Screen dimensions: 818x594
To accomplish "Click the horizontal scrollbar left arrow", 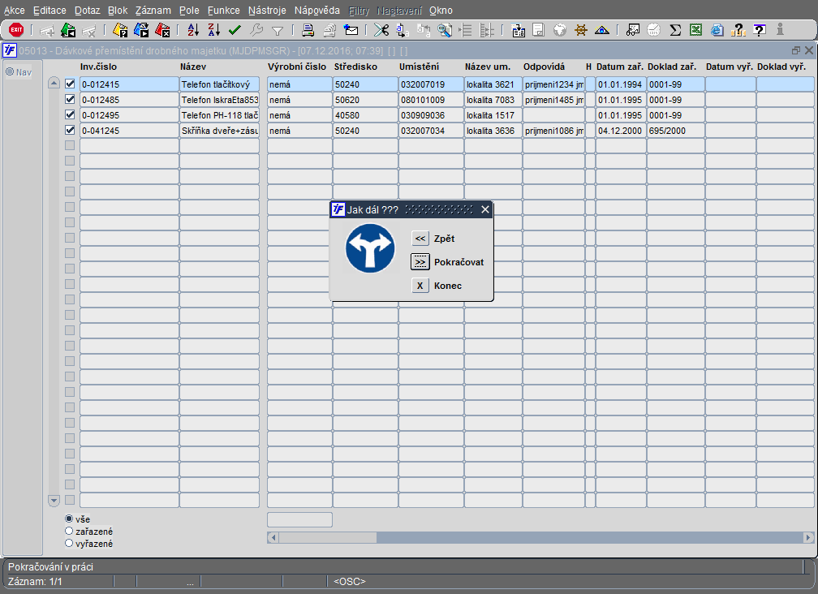I will [273, 537].
